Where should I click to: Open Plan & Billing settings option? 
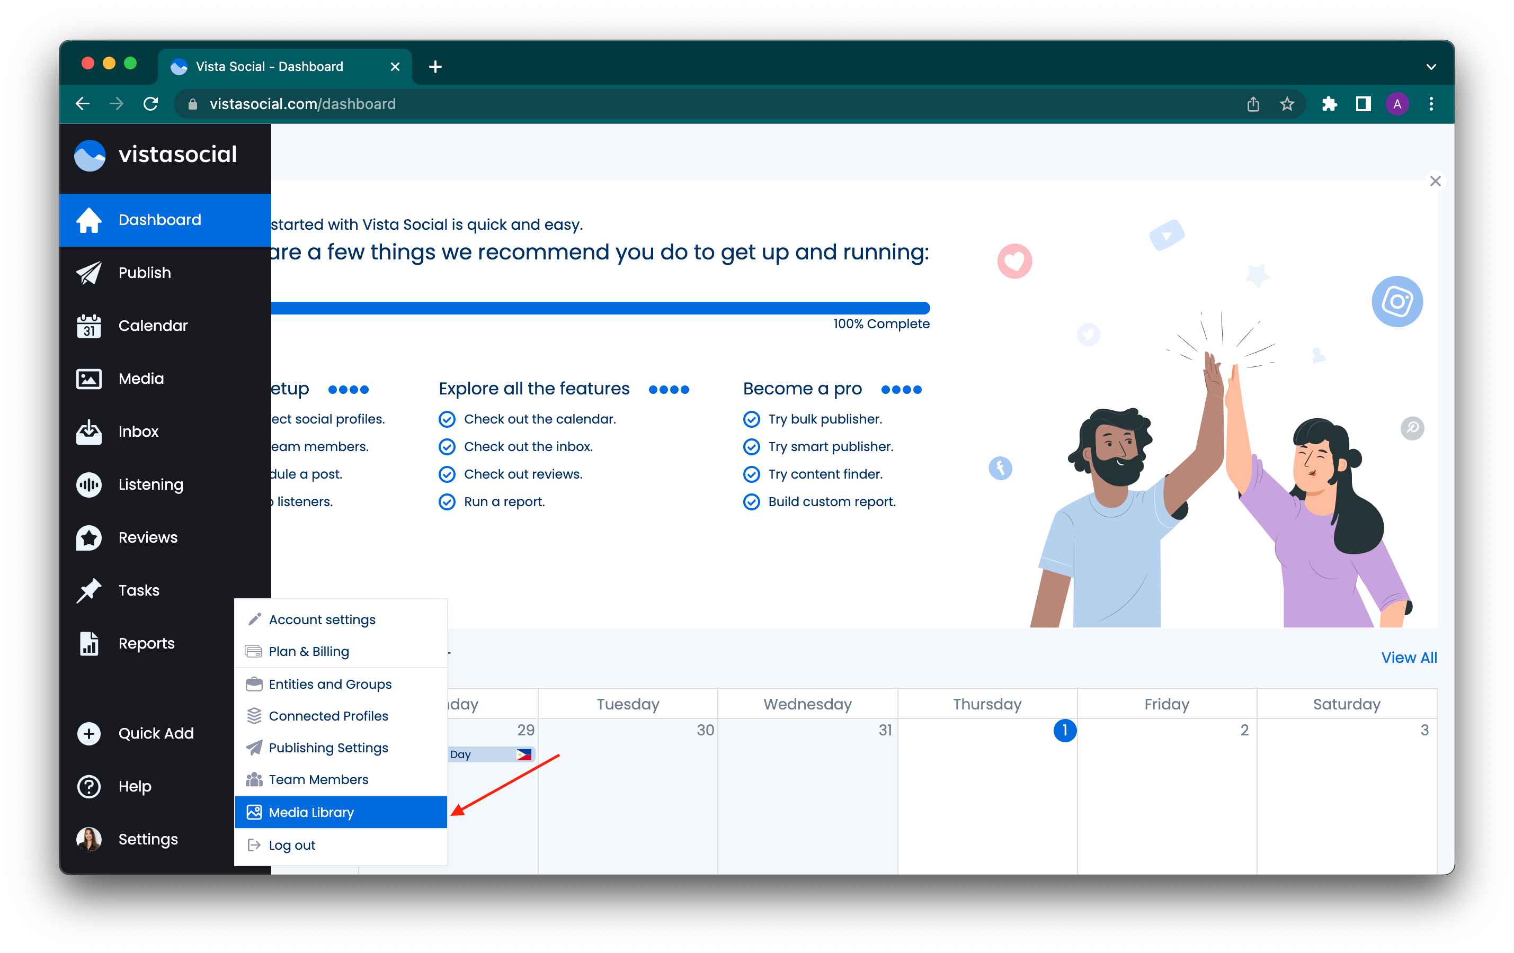[310, 651]
